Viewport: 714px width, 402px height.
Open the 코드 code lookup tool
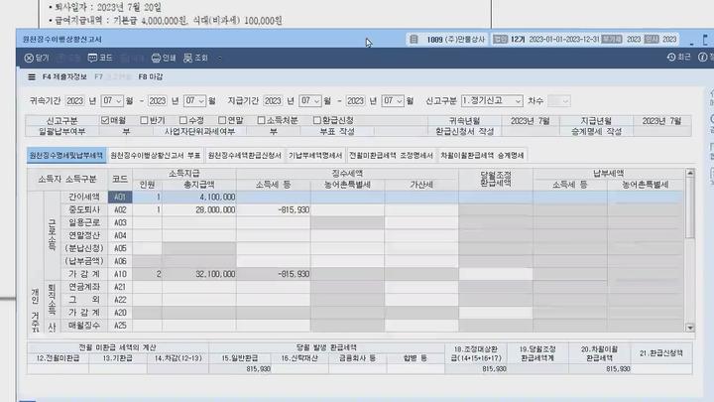pos(100,58)
